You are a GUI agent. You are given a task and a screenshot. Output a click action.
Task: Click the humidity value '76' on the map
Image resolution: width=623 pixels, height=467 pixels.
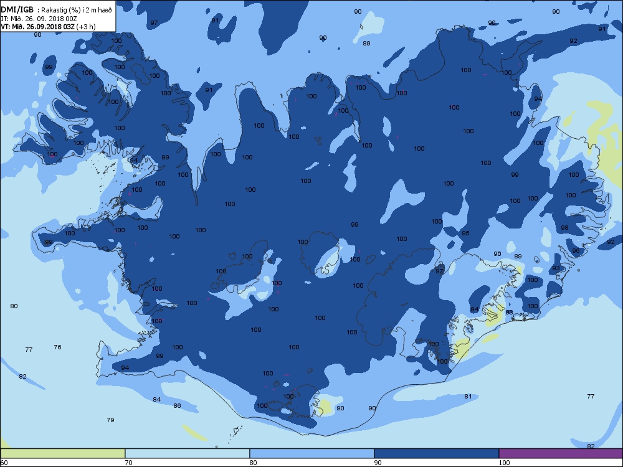57,347
